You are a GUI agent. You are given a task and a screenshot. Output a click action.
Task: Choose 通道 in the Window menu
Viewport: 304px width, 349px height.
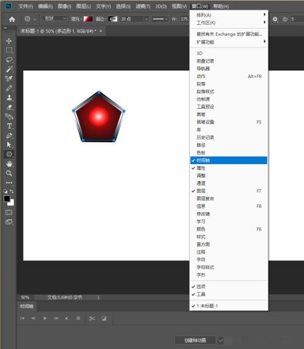229,183
